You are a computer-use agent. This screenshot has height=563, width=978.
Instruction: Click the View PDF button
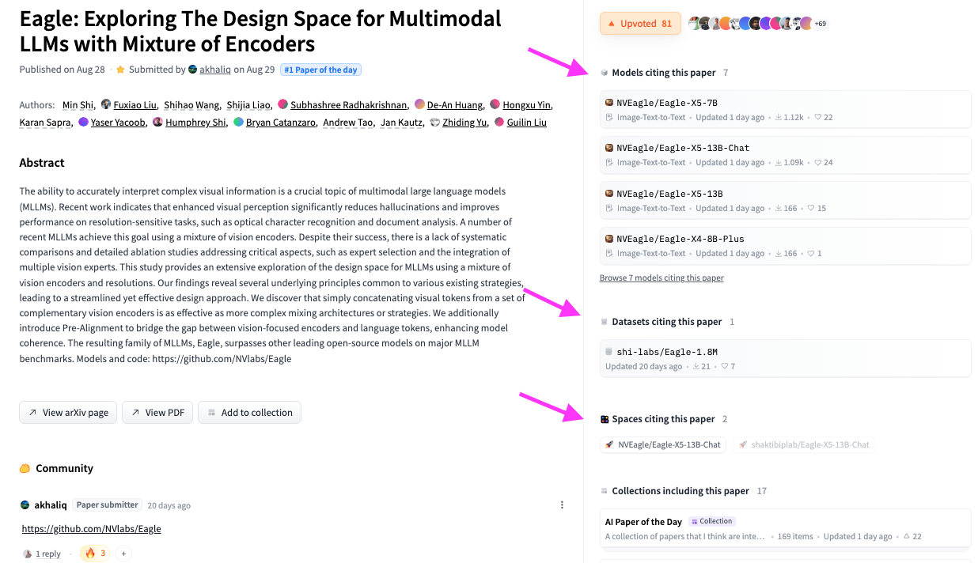[157, 413]
